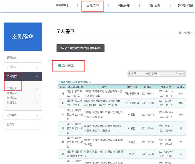Click the 조회수 column header

[181, 87]
